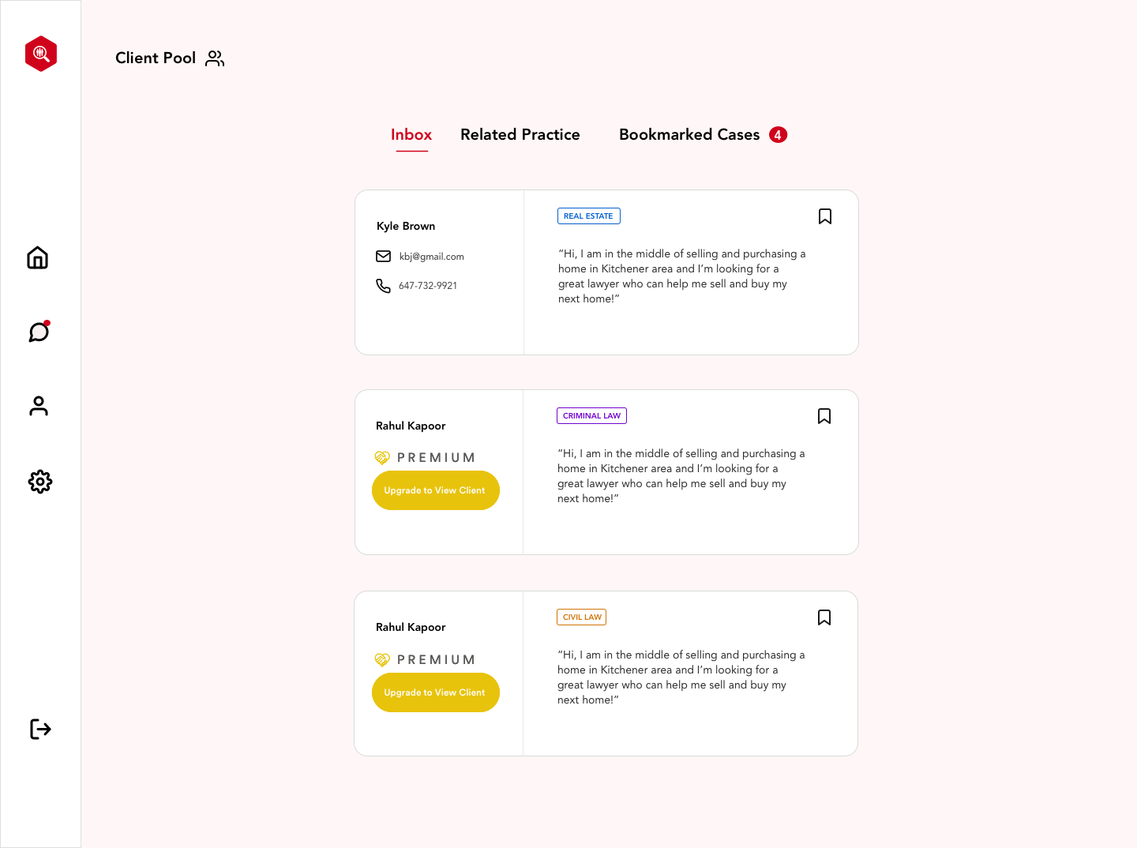
Task: Click the Kyle Brown client name
Action: tap(406, 226)
